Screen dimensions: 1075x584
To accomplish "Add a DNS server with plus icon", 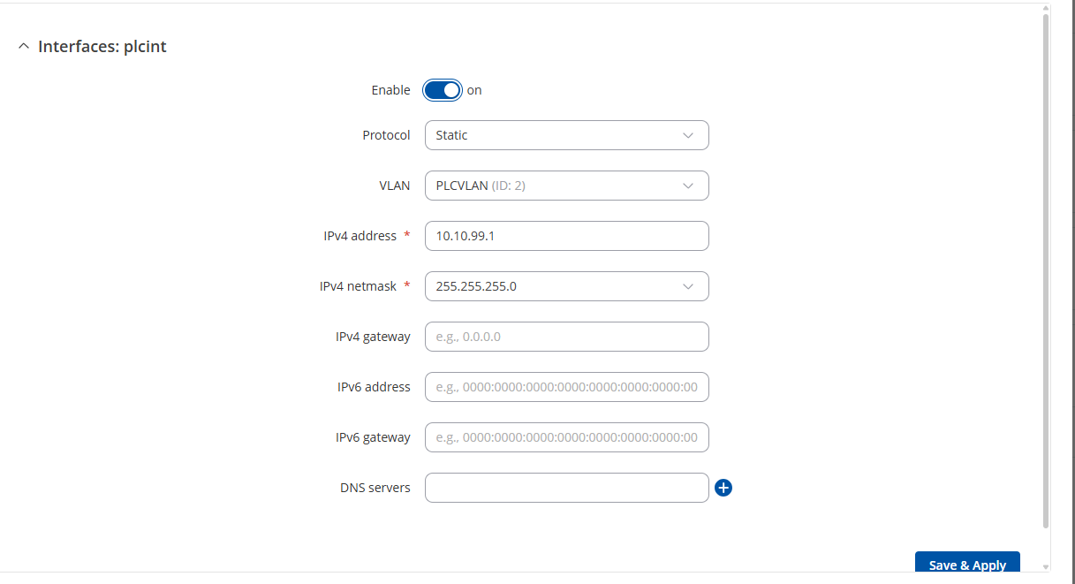I will (x=723, y=488).
